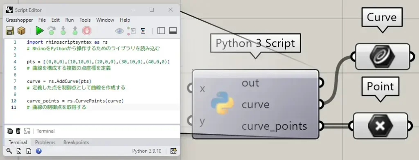Click the magnifier search icon in status bar
This screenshot has width=419, height=160.
click(x=9, y=151)
